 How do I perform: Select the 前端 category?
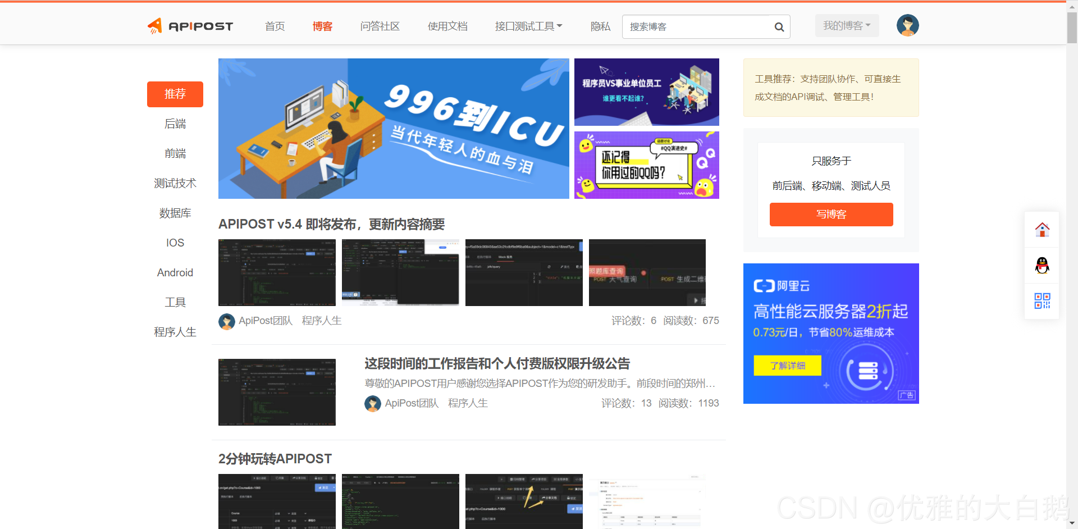click(175, 153)
